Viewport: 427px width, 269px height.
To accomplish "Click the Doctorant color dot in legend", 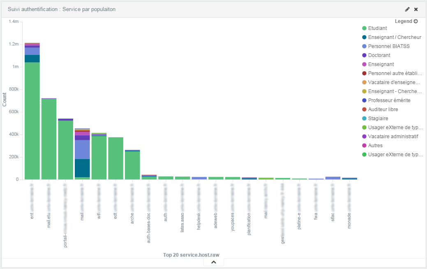I will coord(364,55).
